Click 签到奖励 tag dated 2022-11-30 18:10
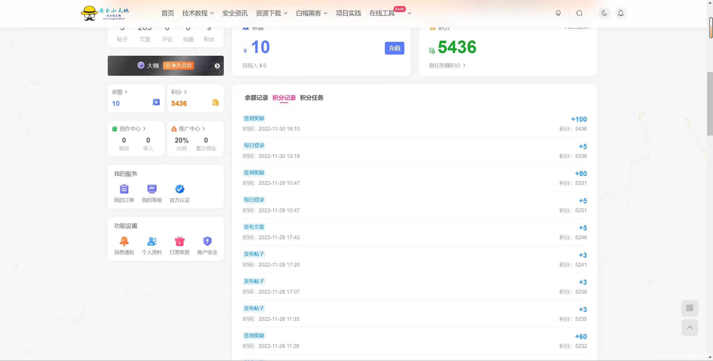Image resolution: width=713 pixels, height=361 pixels. (x=254, y=118)
